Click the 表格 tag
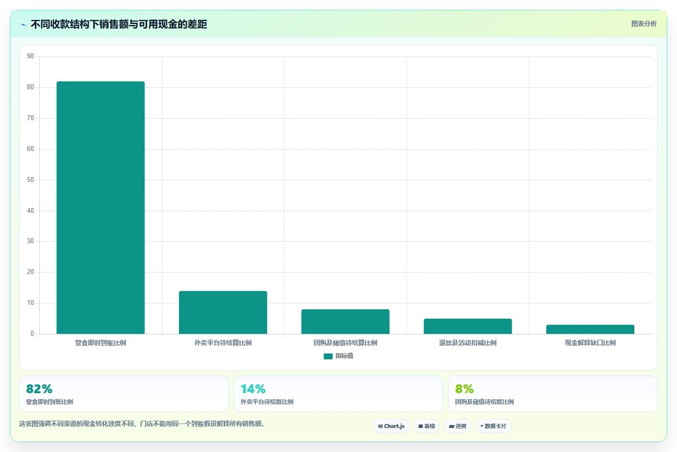Viewport: 677px width, 452px height. [426, 426]
